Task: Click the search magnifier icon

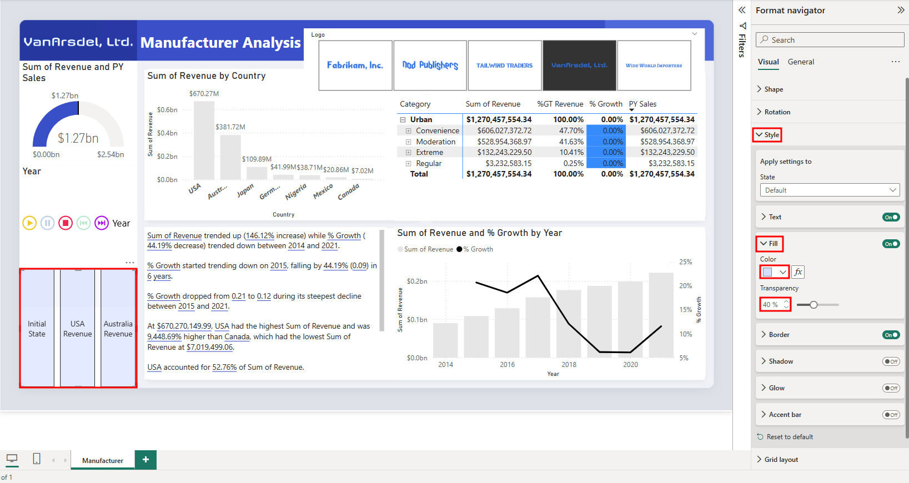Action: click(765, 40)
